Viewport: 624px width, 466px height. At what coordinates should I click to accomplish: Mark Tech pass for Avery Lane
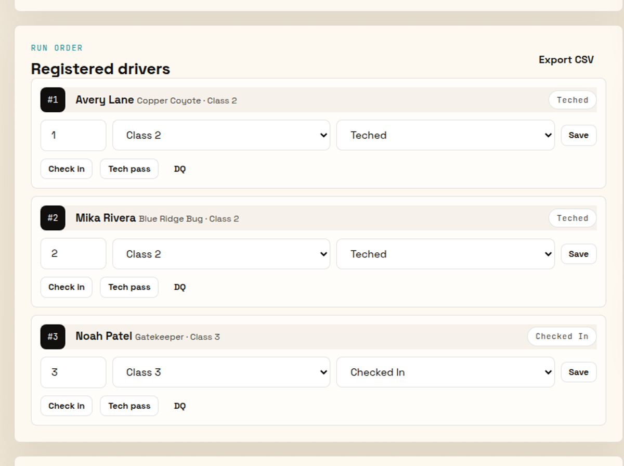pos(129,169)
